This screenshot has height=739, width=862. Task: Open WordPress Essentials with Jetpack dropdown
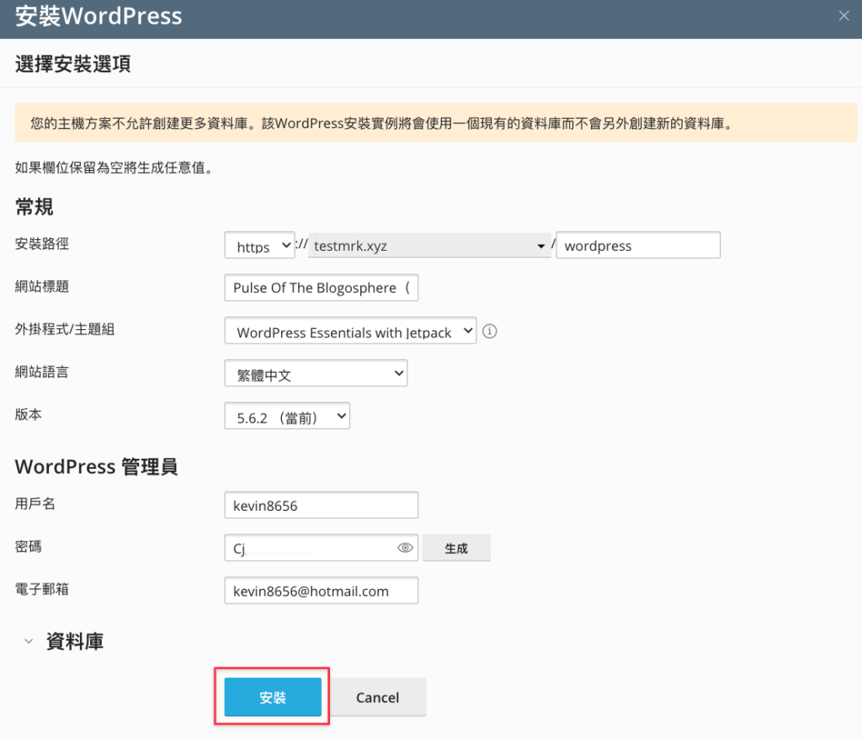coord(350,331)
